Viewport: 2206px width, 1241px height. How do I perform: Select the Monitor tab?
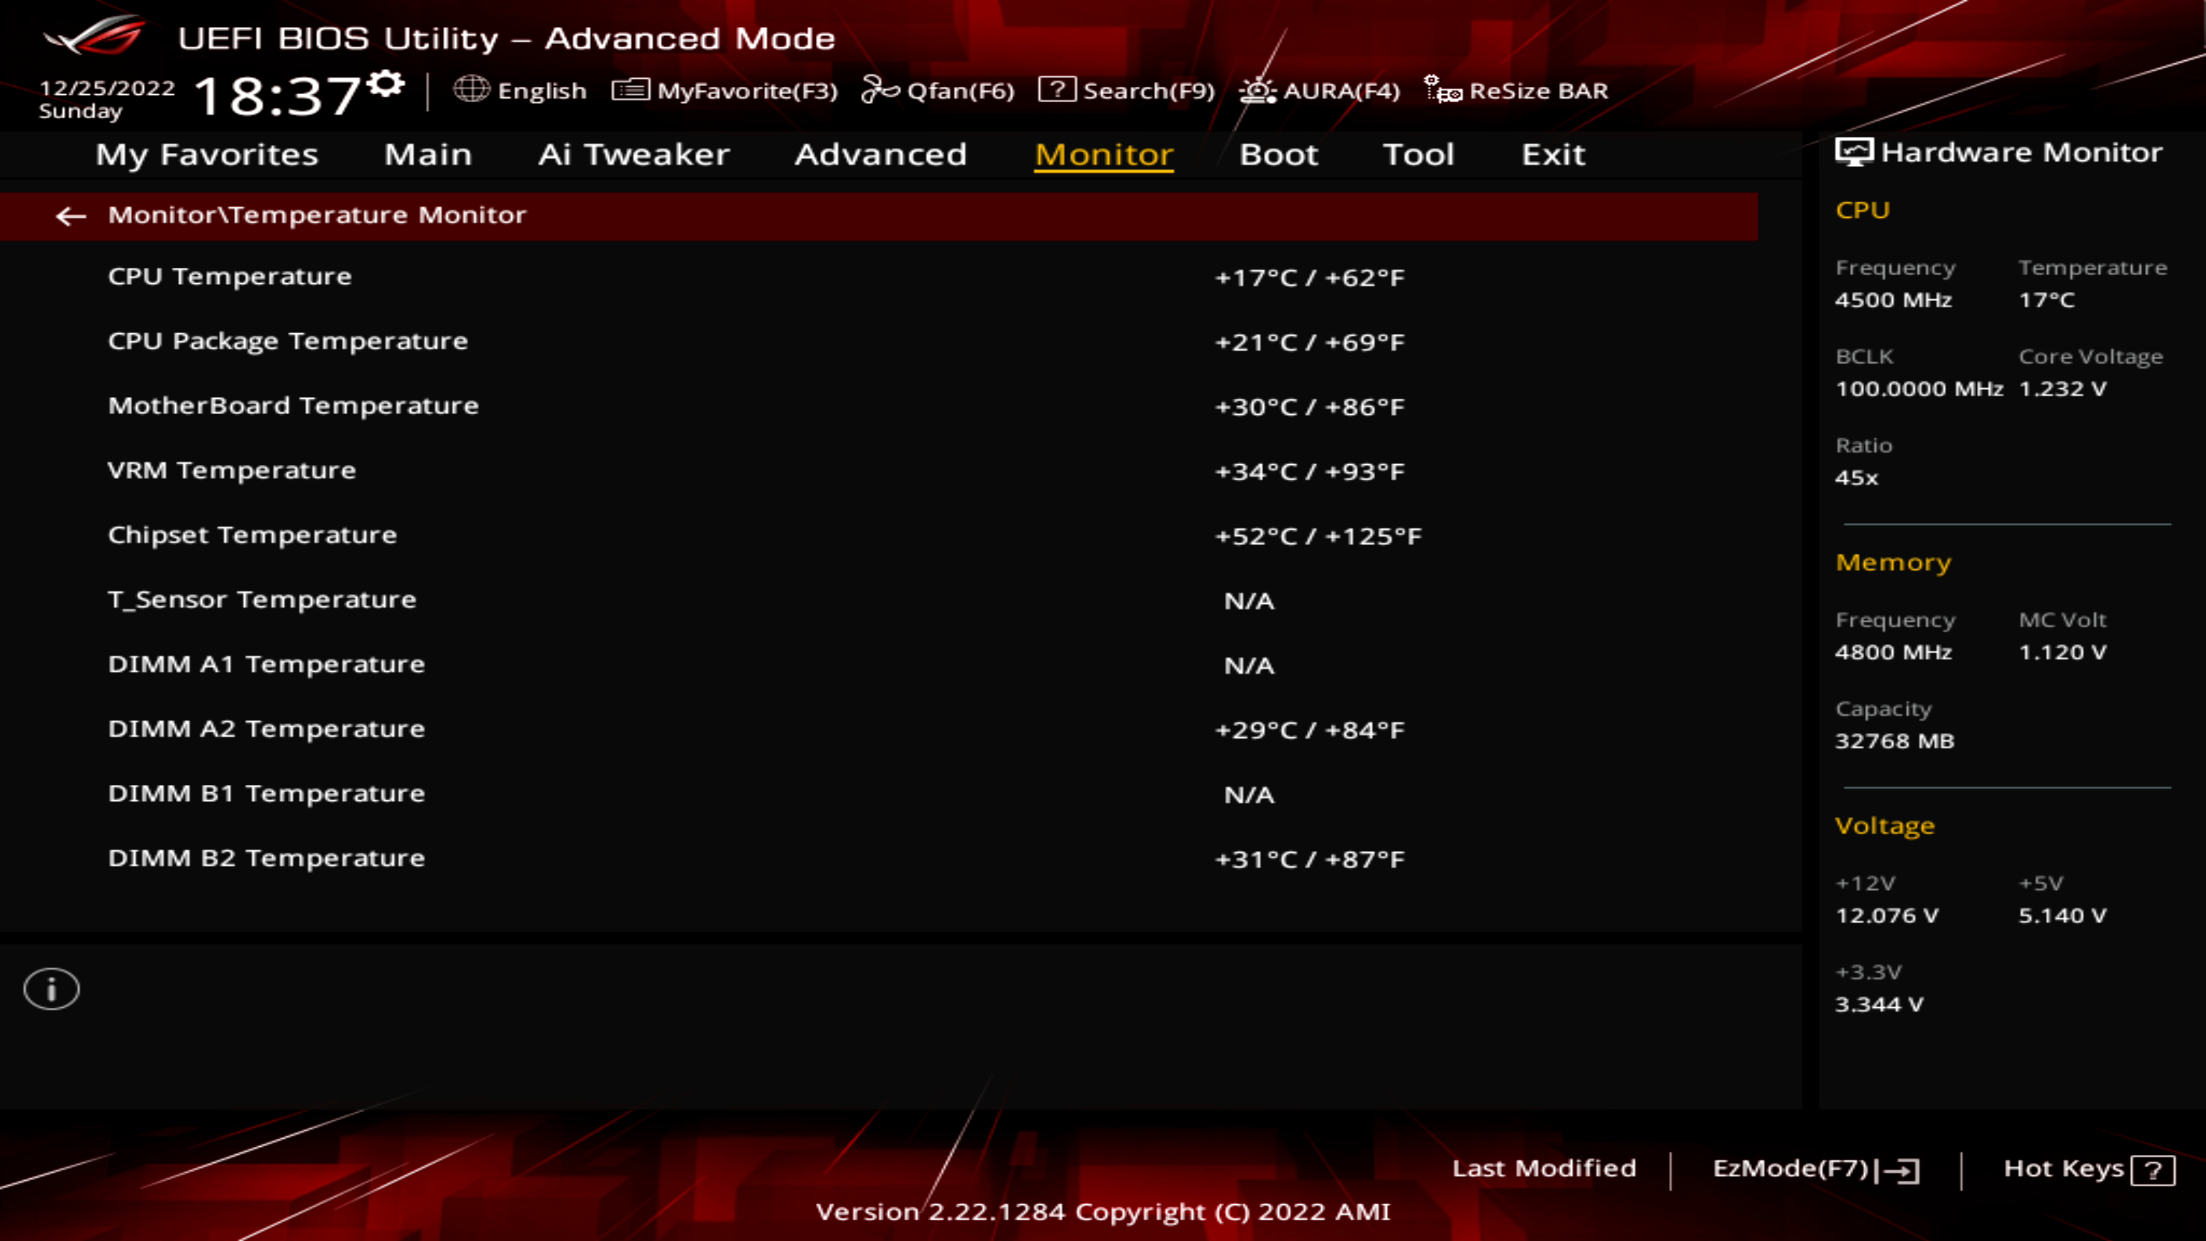pos(1104,154)
